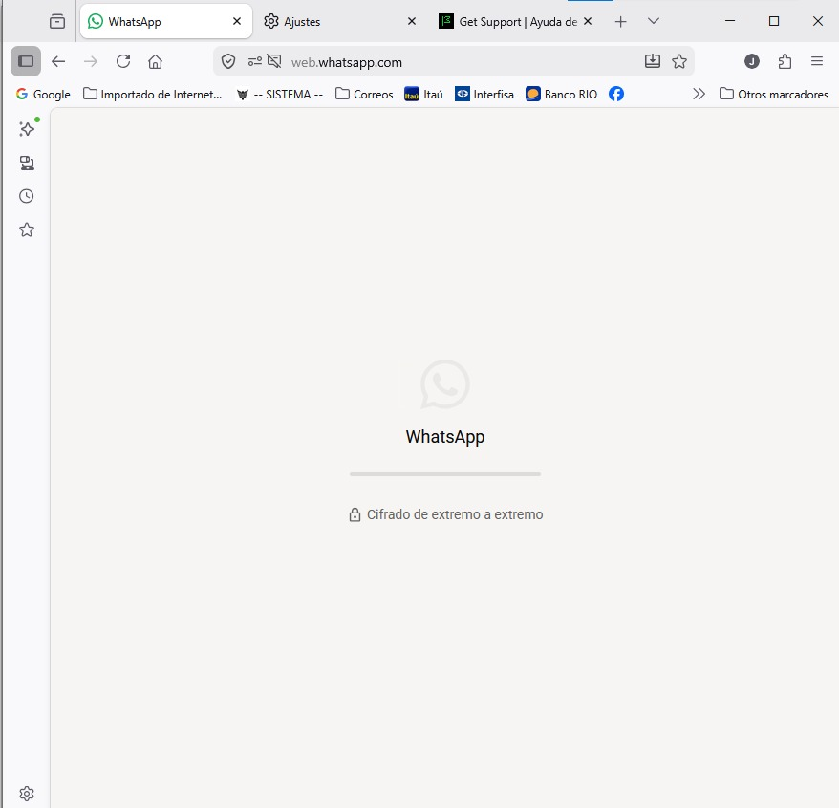The width and height of the screenshot is (839, 808).
Task: Switch to Get Support tab
Action: [x=515, y=21]
